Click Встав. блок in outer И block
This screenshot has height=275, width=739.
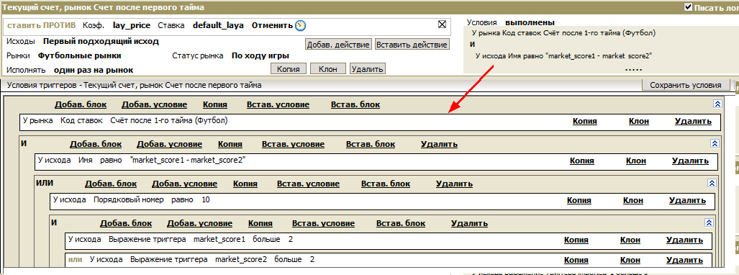(371, 145)
